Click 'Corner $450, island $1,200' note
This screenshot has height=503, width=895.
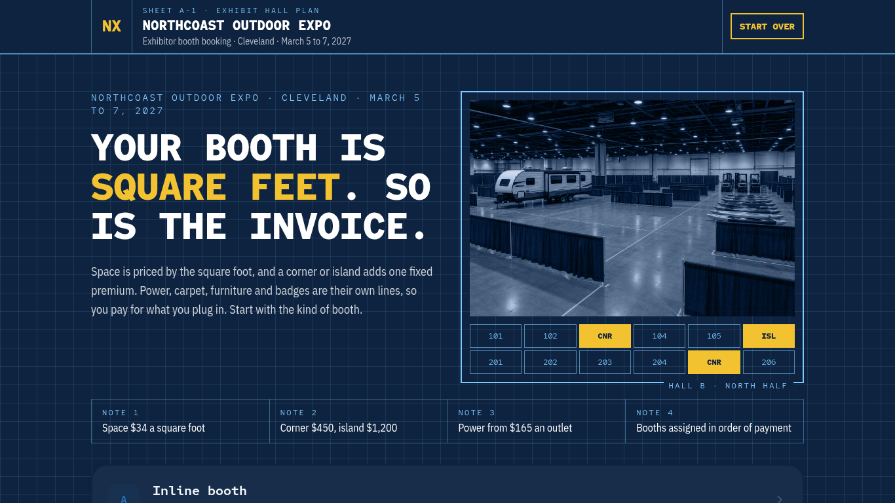(x=339, y=428)
